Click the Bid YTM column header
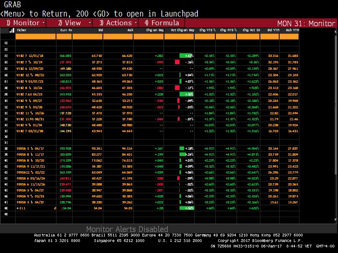This screenshot has height=253, width=338. pos(273,30)
